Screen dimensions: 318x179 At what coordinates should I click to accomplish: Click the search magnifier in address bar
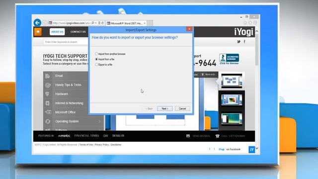pos(93,23)
